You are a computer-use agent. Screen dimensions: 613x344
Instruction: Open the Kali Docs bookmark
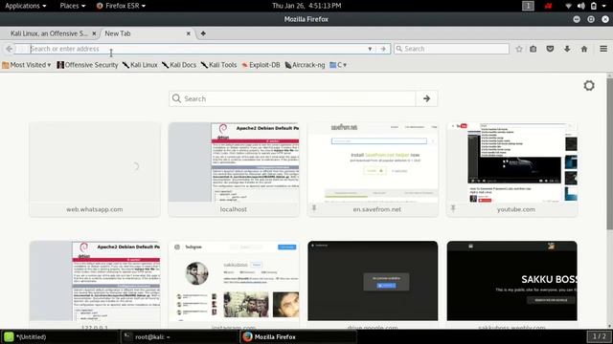point(179,65)
